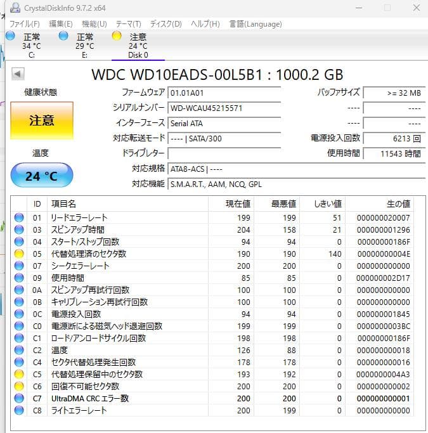Click blue status dot for attribute 01
This screenshot has height=433, width=428.
click(19, 217)
